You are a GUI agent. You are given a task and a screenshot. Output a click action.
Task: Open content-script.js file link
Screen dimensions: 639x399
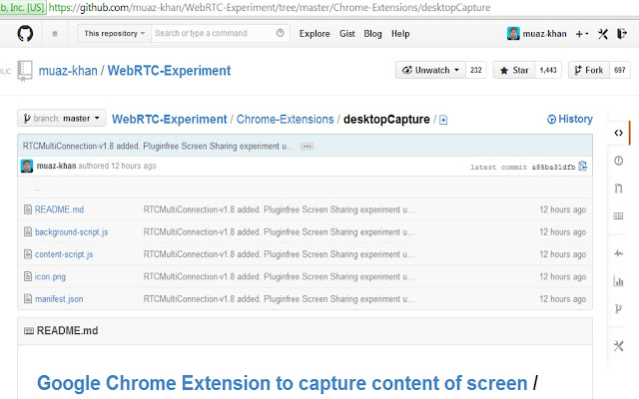pos(64,254)
